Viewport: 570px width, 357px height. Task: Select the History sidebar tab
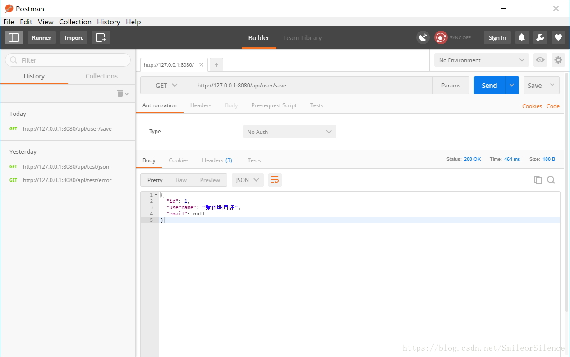click(34, 76)
